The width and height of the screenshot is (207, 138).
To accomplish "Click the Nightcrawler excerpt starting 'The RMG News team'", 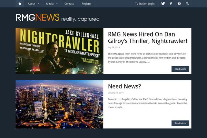I will [147, 58].
